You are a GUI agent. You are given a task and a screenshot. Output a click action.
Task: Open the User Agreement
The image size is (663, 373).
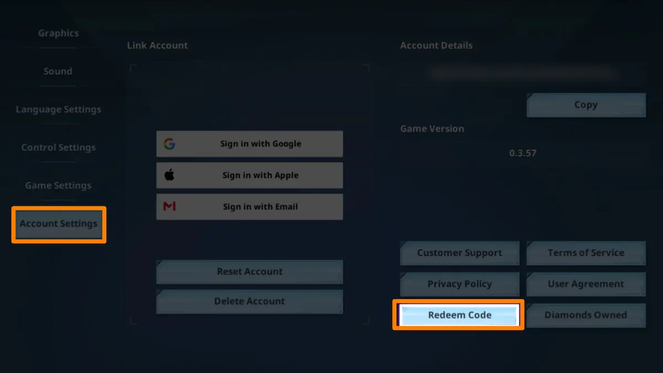click(586, 284)
